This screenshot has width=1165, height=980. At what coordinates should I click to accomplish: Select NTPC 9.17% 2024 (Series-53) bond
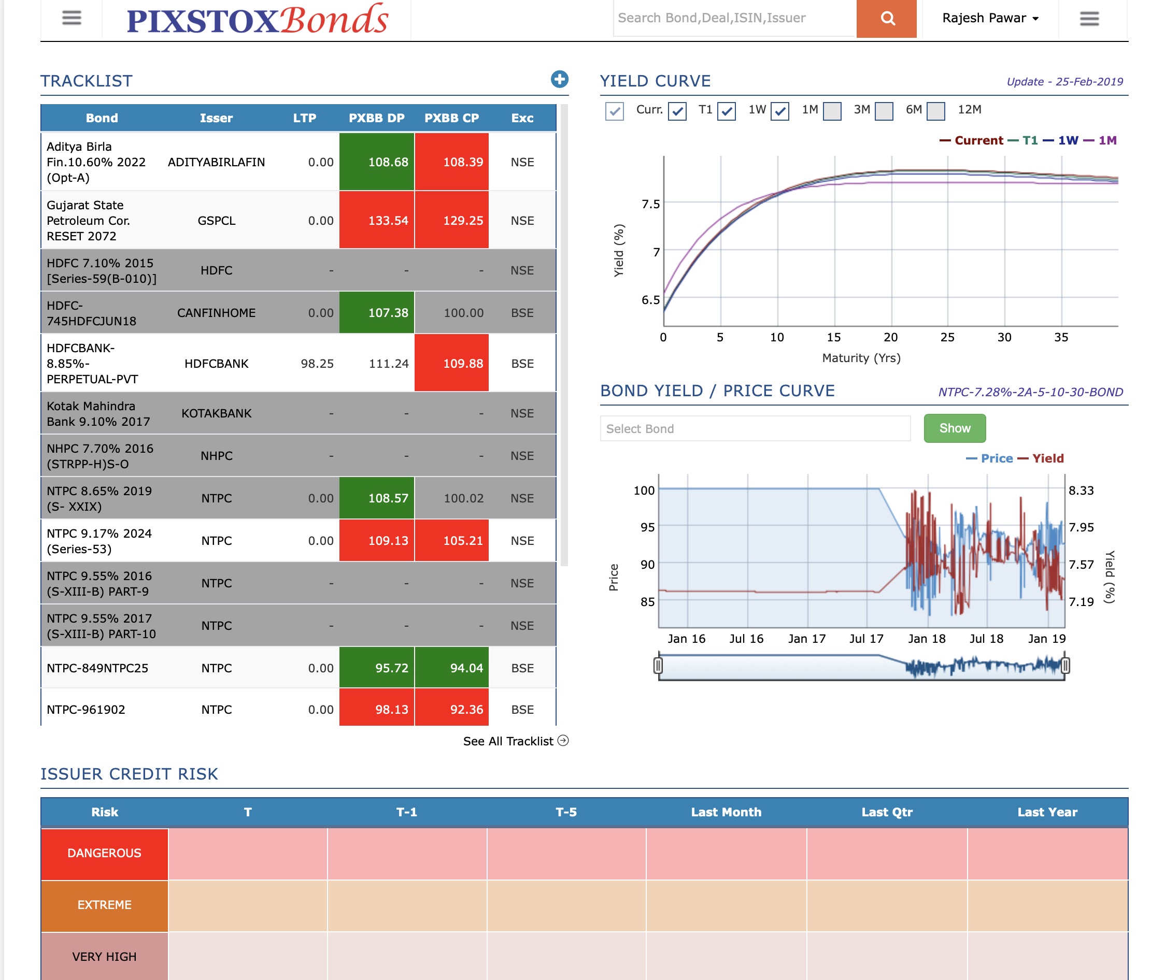(299, 541)
